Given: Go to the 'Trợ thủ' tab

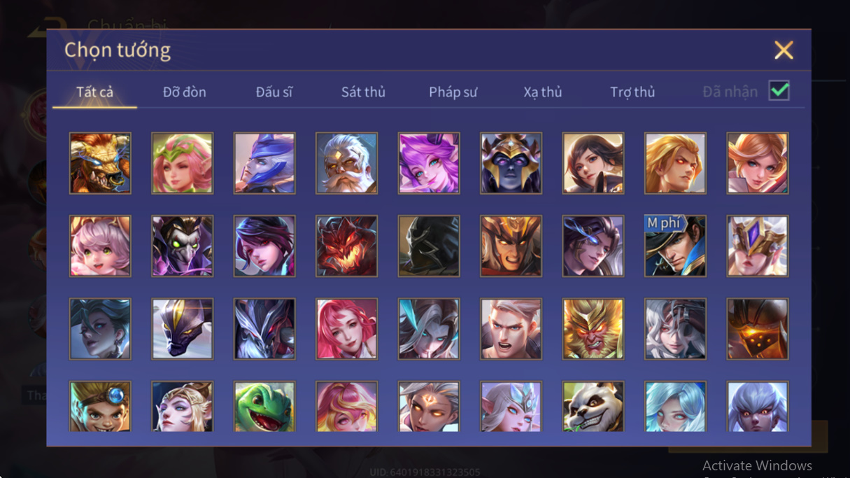Looking at the screenshot, I should pos(632,92).
